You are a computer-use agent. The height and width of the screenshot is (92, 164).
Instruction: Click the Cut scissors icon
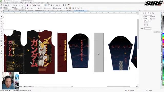click(11, 5)
